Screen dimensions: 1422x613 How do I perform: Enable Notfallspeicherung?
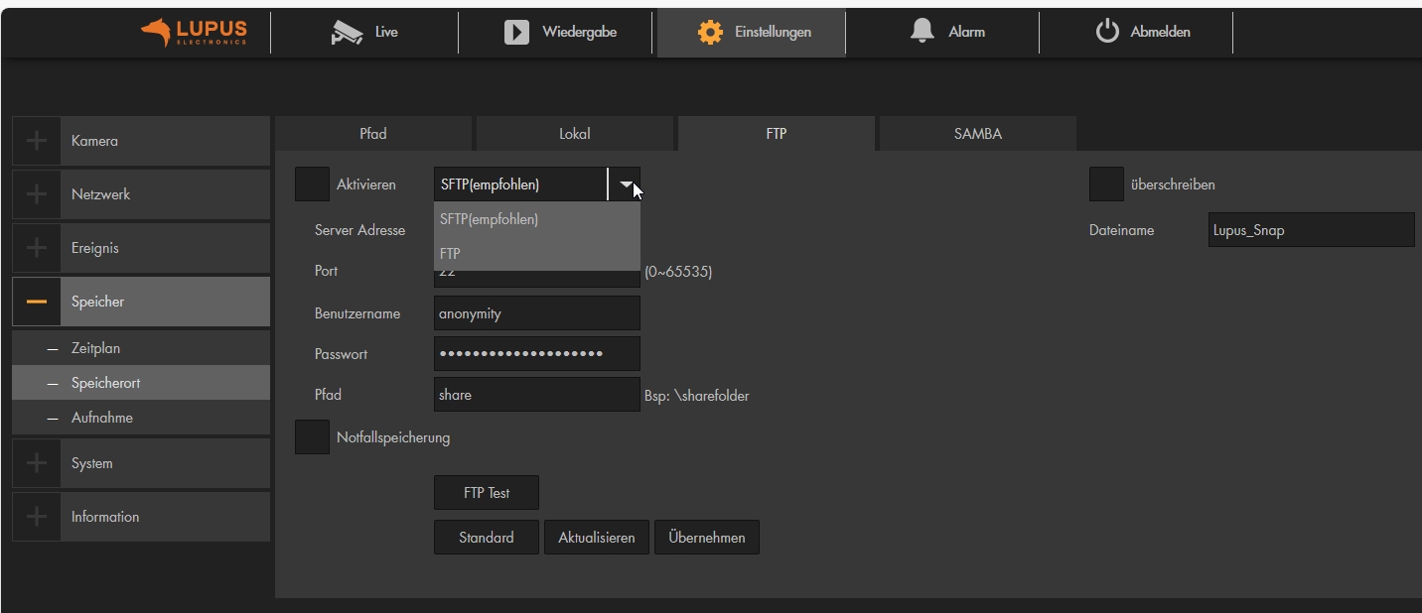pos(312,436)
